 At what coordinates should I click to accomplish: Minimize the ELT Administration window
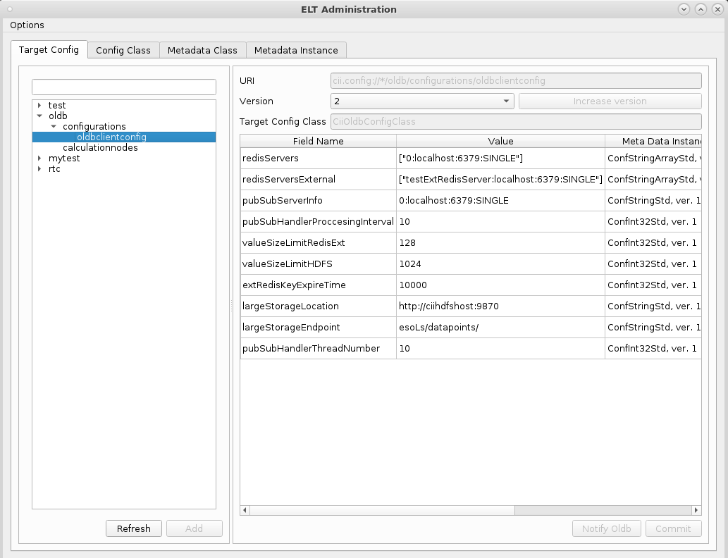click(684, 9)
